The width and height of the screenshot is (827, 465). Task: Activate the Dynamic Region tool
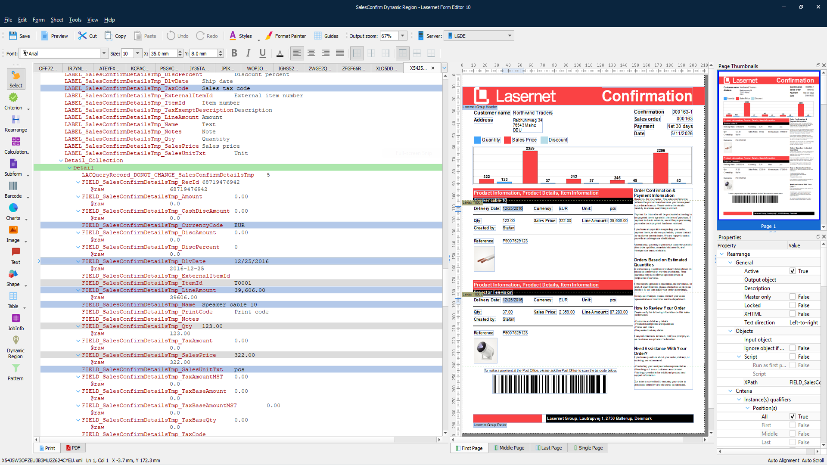point(16,347)
